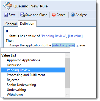
Task: Select the highlighted Pending Review queue
Action: tap(33, 70)
